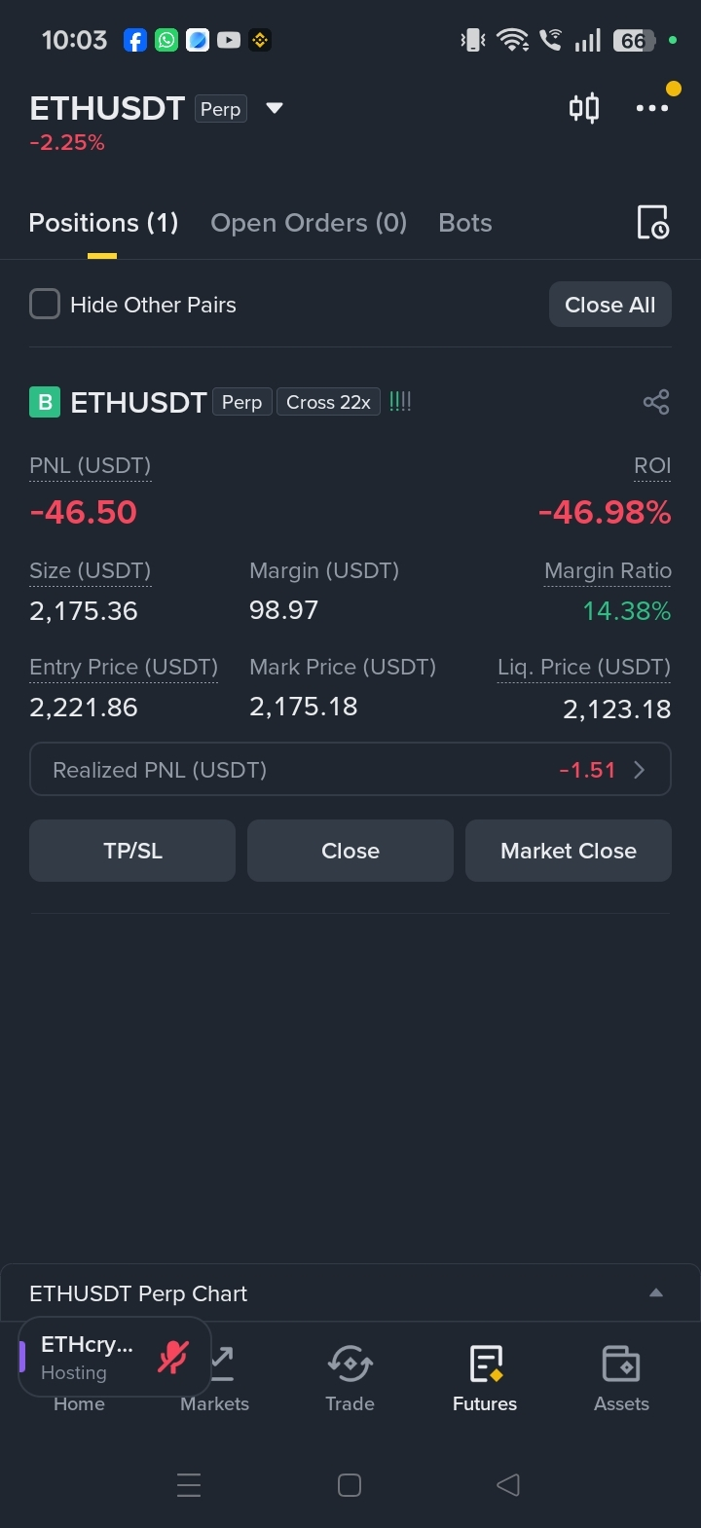
Task: Switch to Open Orders (0) tab
Action: tap(309, 223)
